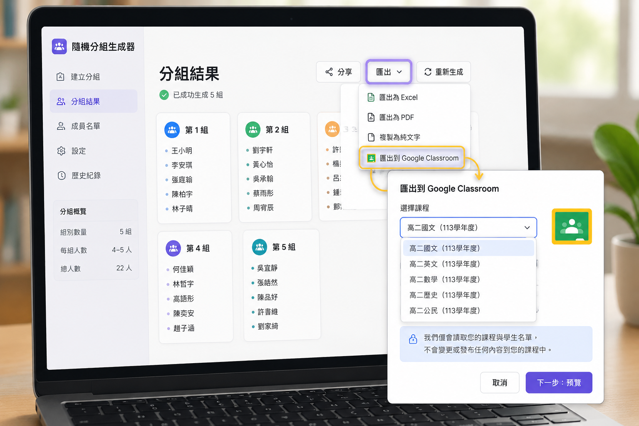
Task: Click the share icon beside 分享
Action: click(329, 72)
